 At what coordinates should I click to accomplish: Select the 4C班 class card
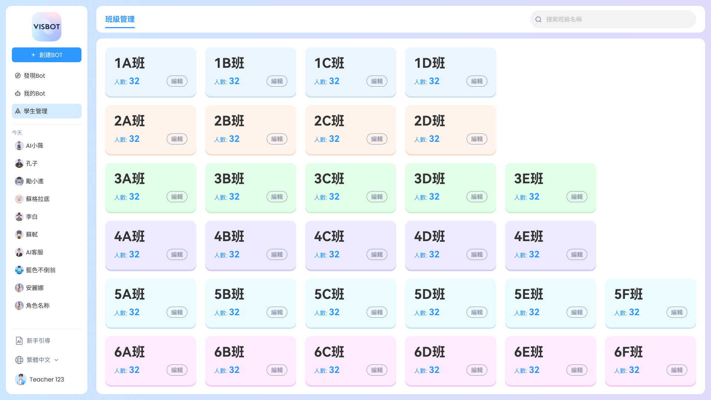(x=351, y=246)
